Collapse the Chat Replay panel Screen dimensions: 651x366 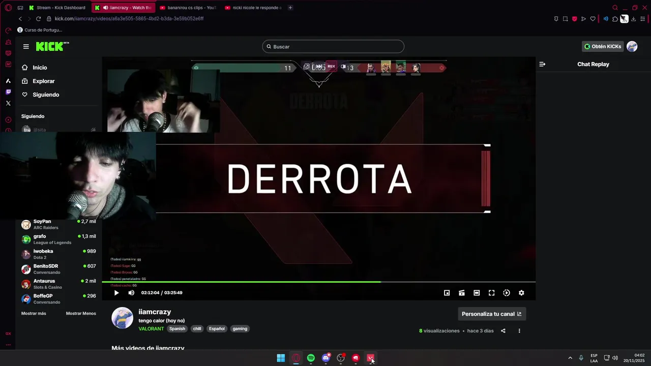tap(542, 64)
